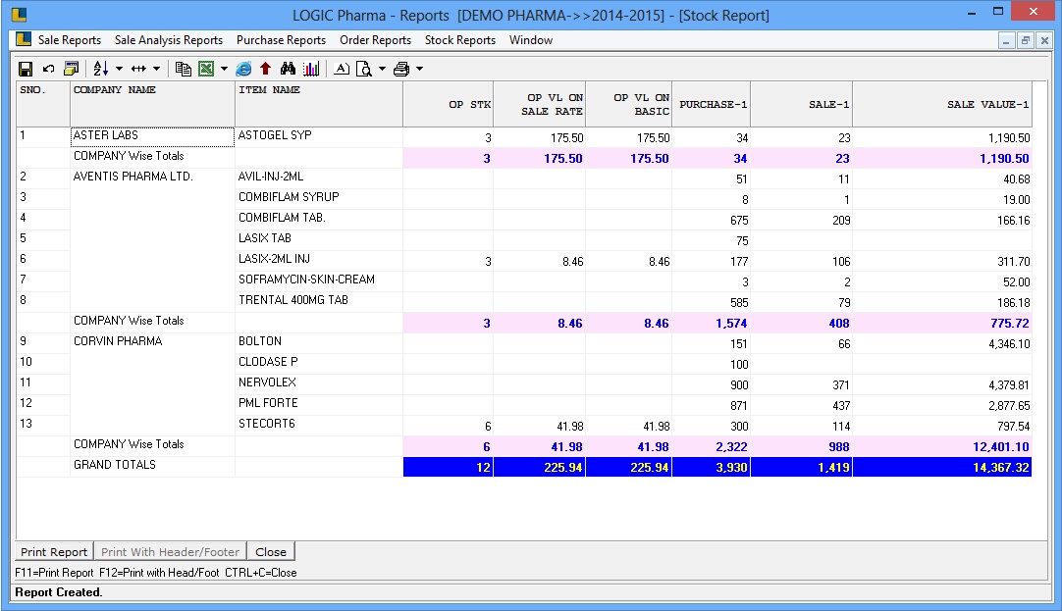Click the SNO. column header
This screenshot has width=1062, height=611.
(x=42, y=104)
